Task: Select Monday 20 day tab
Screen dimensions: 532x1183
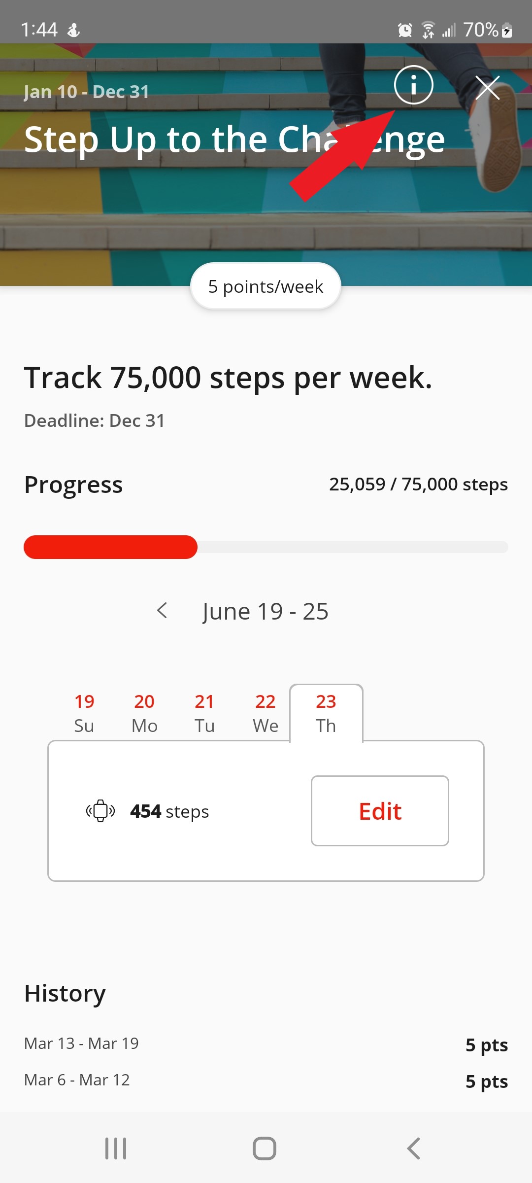Action: (x=144, y=713)
